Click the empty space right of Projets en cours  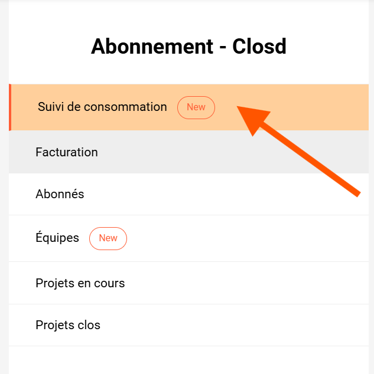[x=248, y=283]
